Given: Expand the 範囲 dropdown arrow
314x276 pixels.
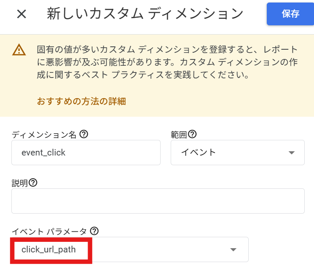Looking at the screenshot, I should click(x=292, y=153).
